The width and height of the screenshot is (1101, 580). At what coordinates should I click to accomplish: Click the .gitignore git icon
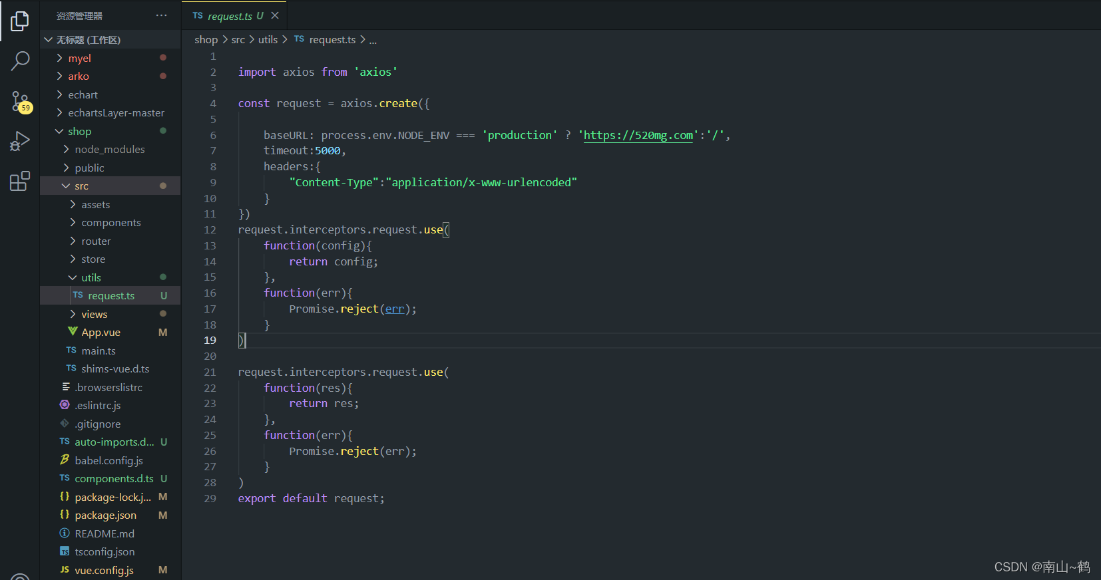[x=65, y=423]
